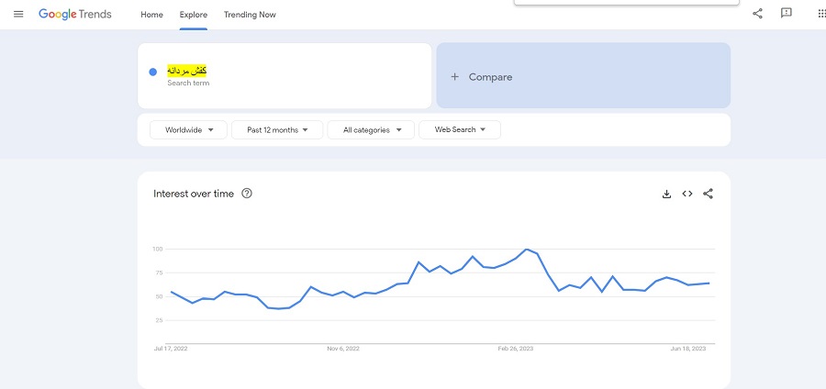Go to the Home tab

point(151,15)
